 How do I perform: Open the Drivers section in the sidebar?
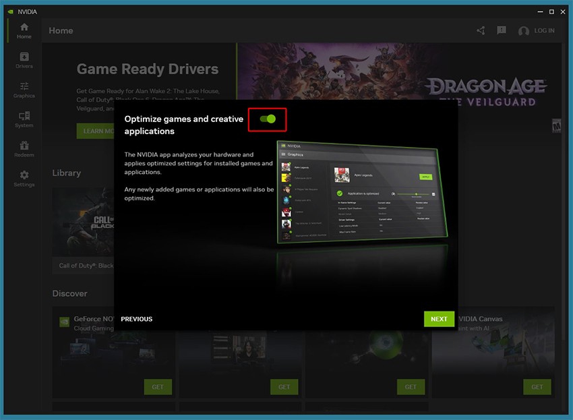pos(24,60)
